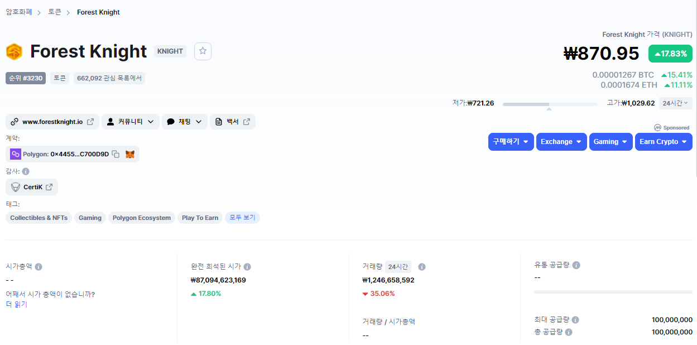Viewport: 697px width, 345px height.
Task: Open the Earn Crypto dropdown button
Action: point(664,142)
